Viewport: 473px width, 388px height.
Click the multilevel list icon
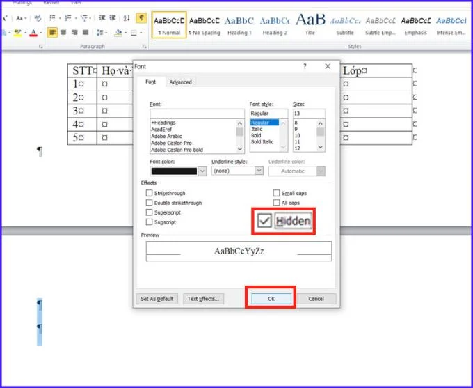click(x=84, y=18)
